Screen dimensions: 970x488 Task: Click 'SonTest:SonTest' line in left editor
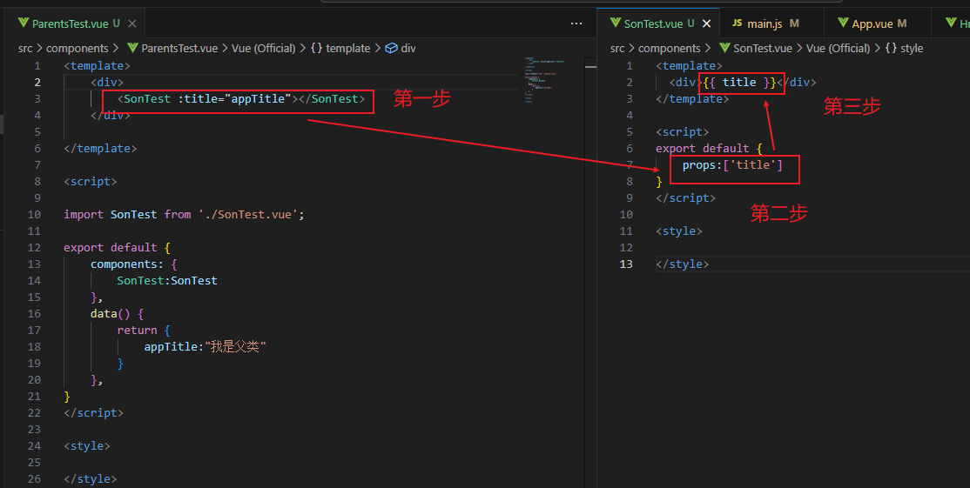coord(167,280)
